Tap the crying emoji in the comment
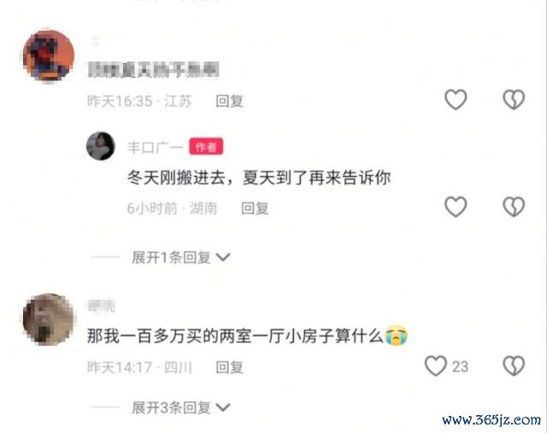 coord(396,336)
